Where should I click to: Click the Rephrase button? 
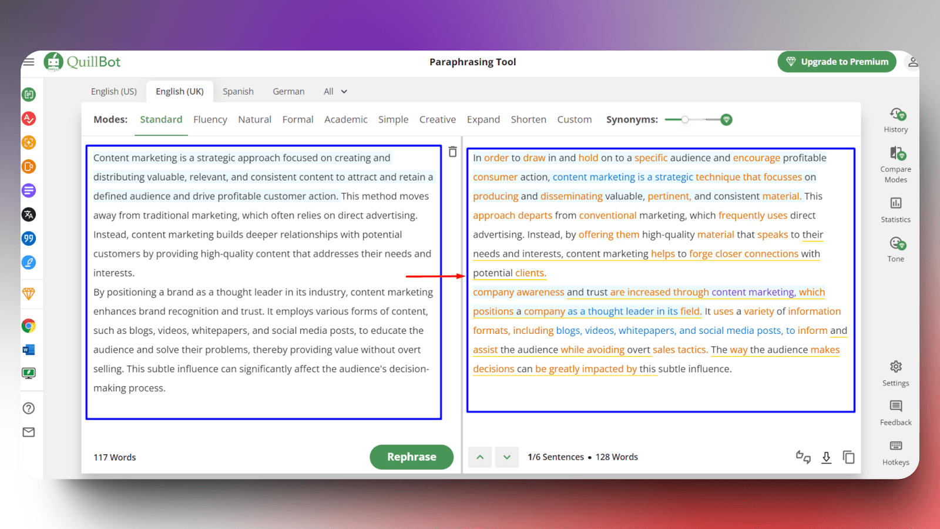point(411,457)
